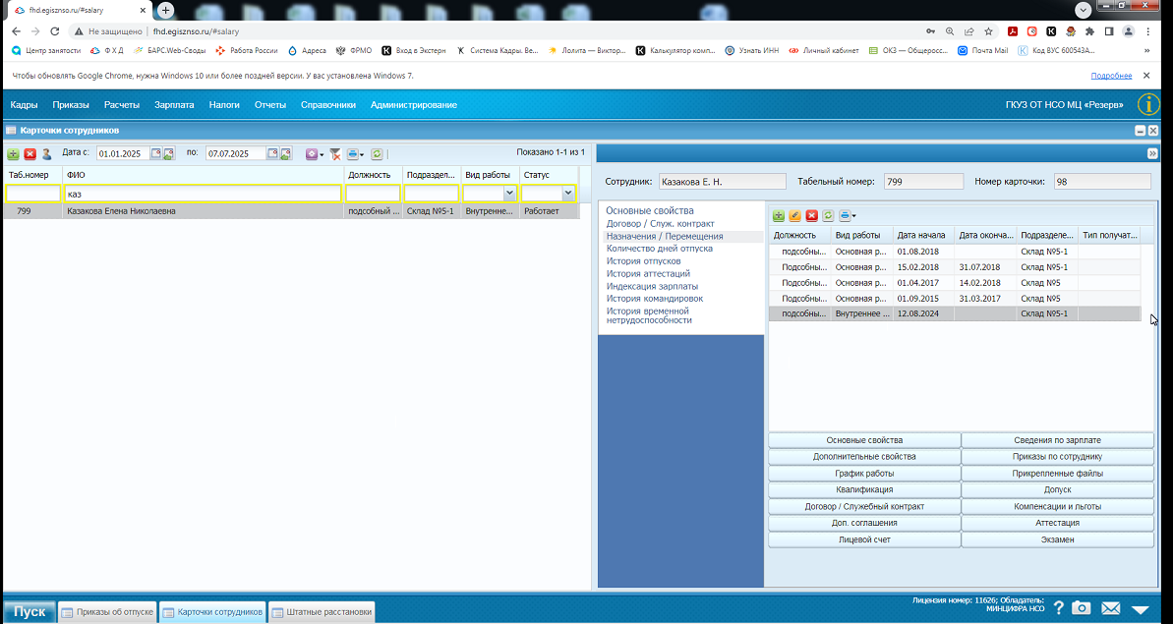Add a new employee card with the green plus
This screenshot has width=1173, height=624.
[14, 154]
